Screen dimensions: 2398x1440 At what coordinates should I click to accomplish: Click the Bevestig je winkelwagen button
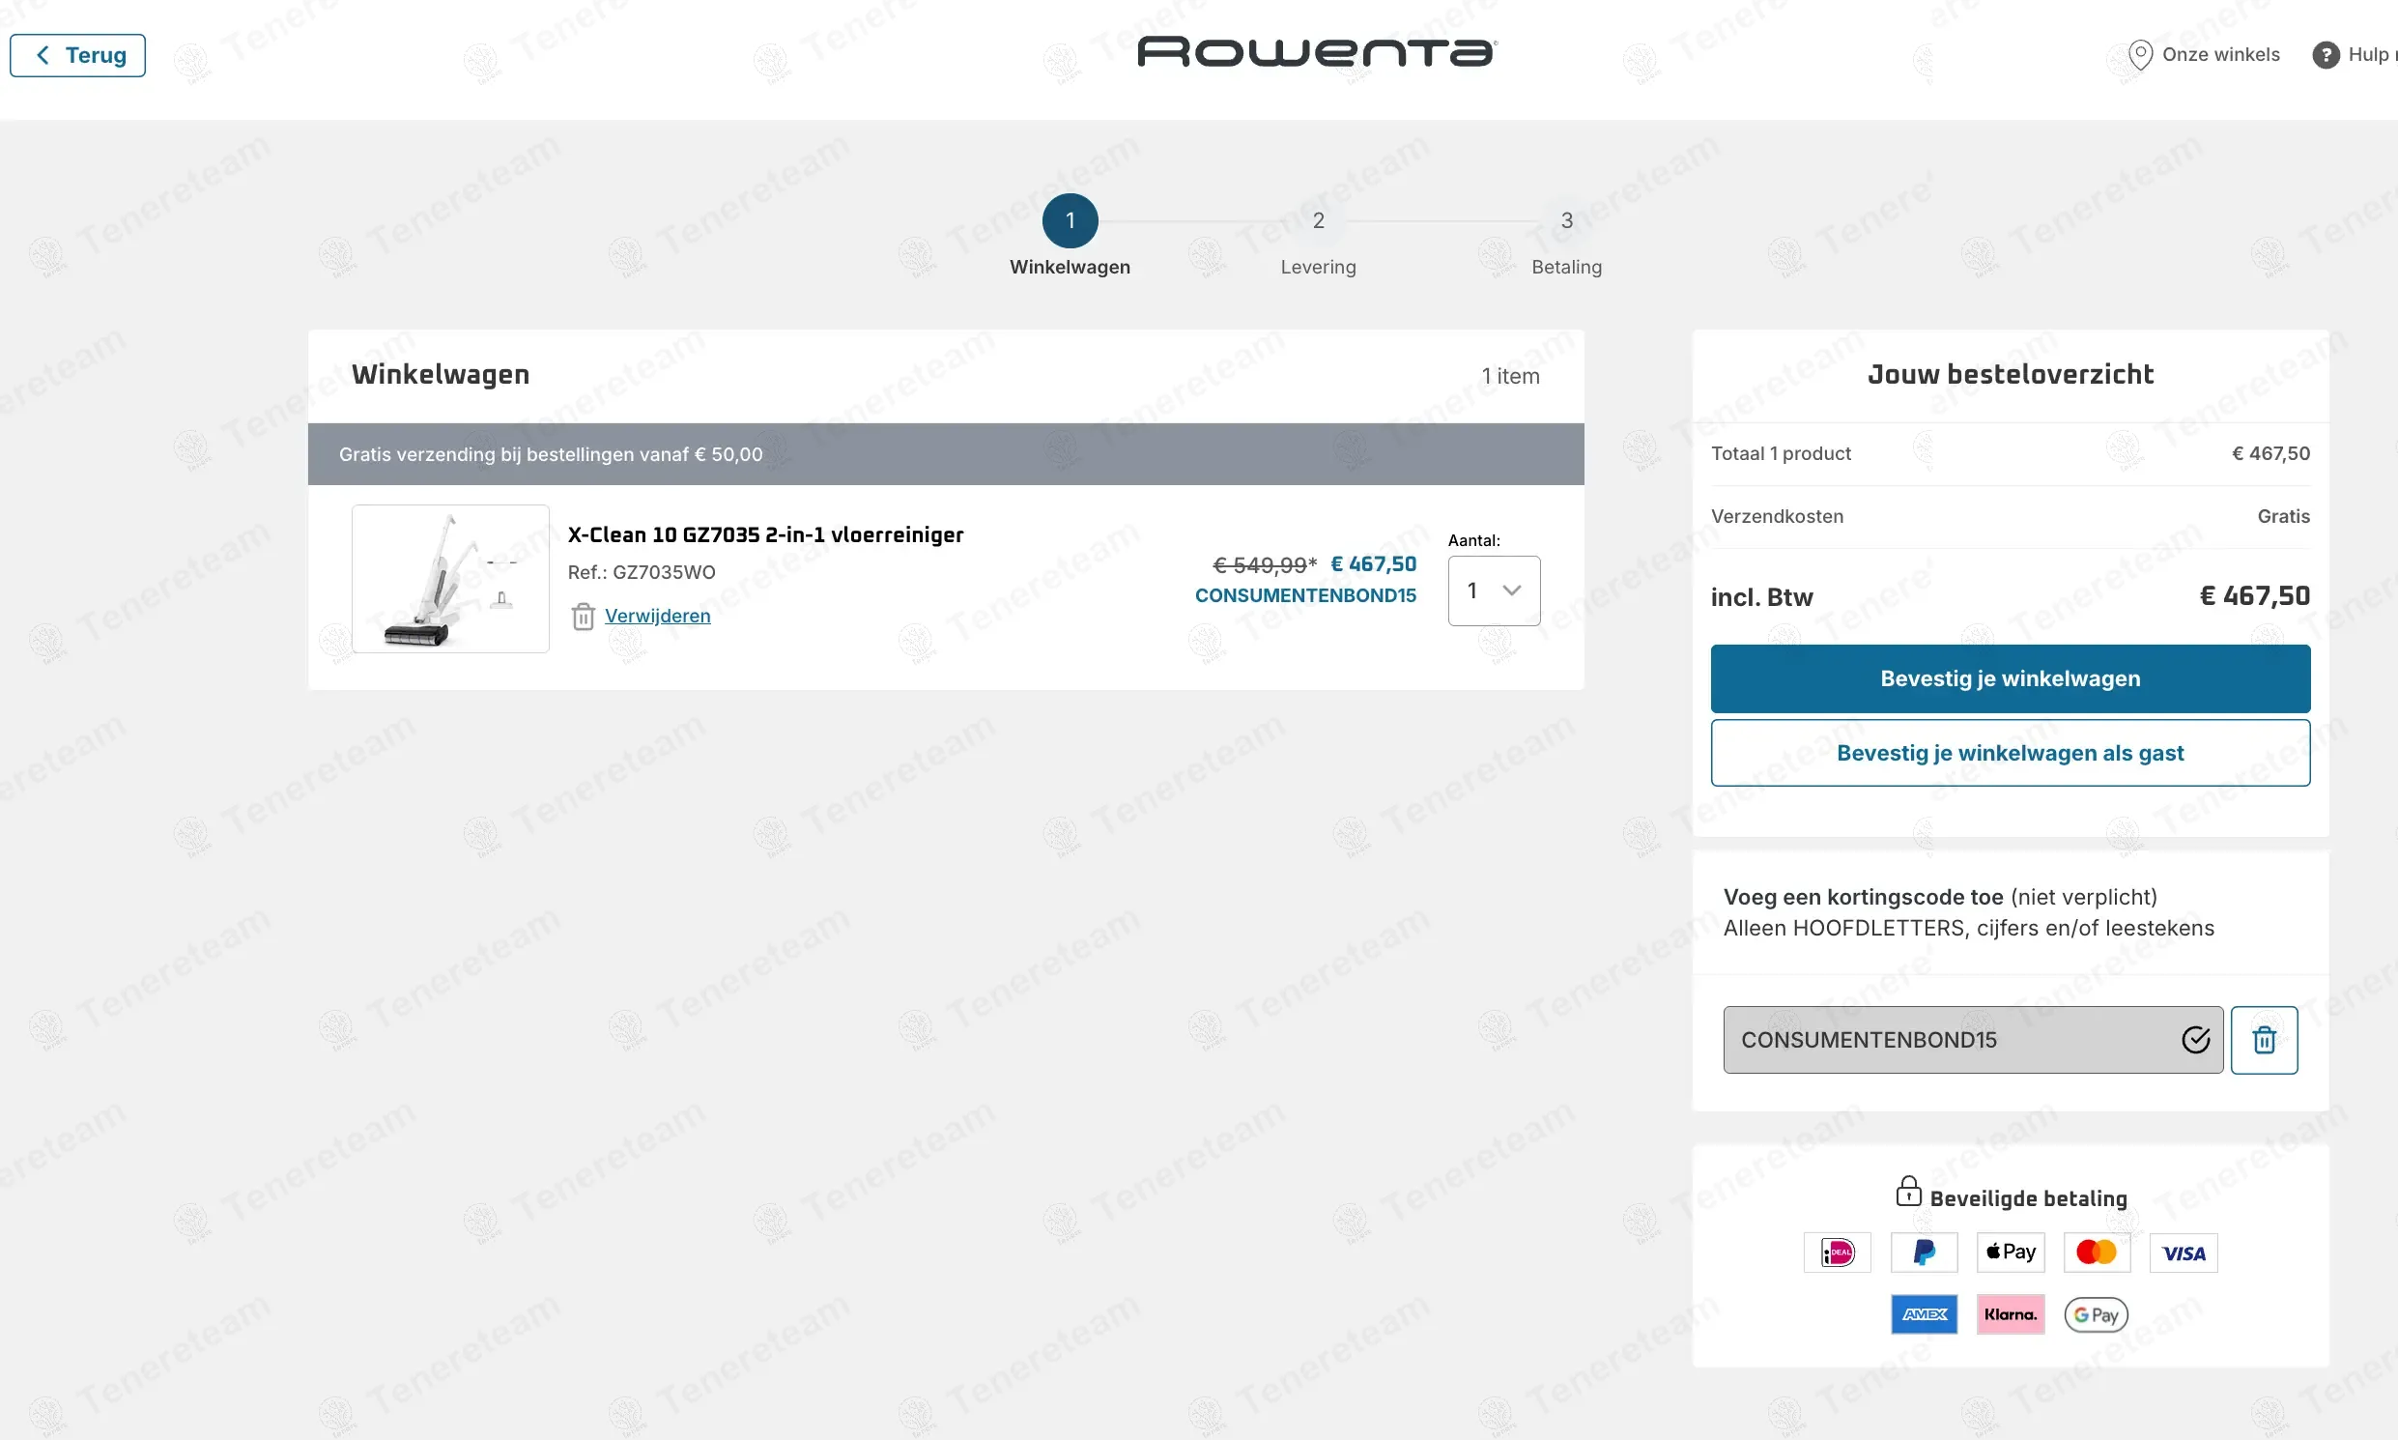[x=2010, y=679]
